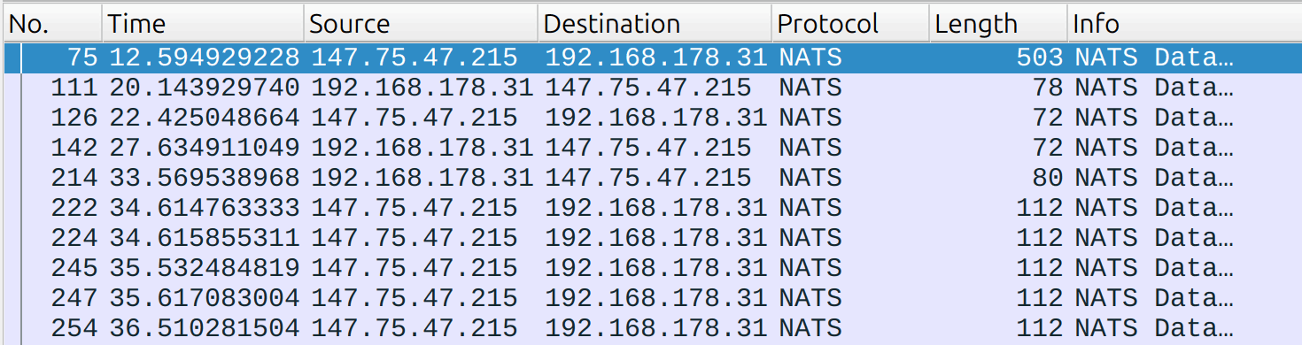Click Source address in packet 111 row
Image resolution: width=1302 pixels, height=345 pixels.
pos(422,88)
